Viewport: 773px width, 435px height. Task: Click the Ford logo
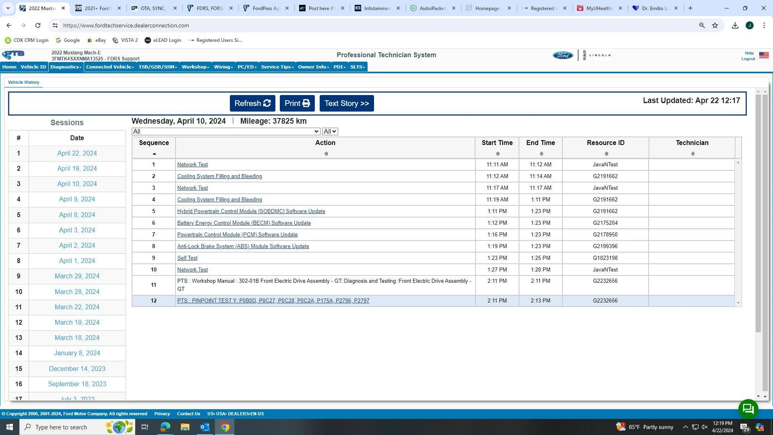click(563, 56)
